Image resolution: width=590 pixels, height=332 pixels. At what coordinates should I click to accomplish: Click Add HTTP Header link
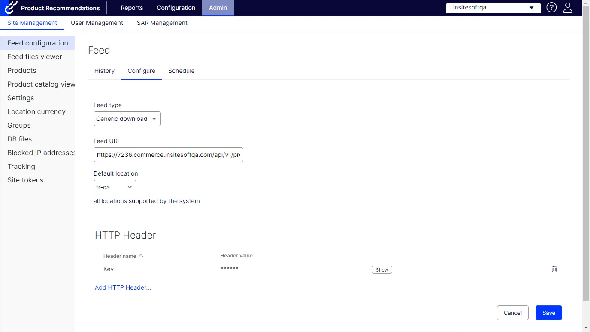tap(123, 287)
